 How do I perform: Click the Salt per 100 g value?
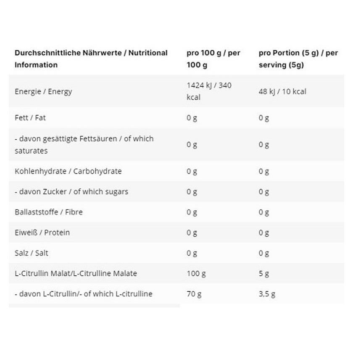coord(192,253)
